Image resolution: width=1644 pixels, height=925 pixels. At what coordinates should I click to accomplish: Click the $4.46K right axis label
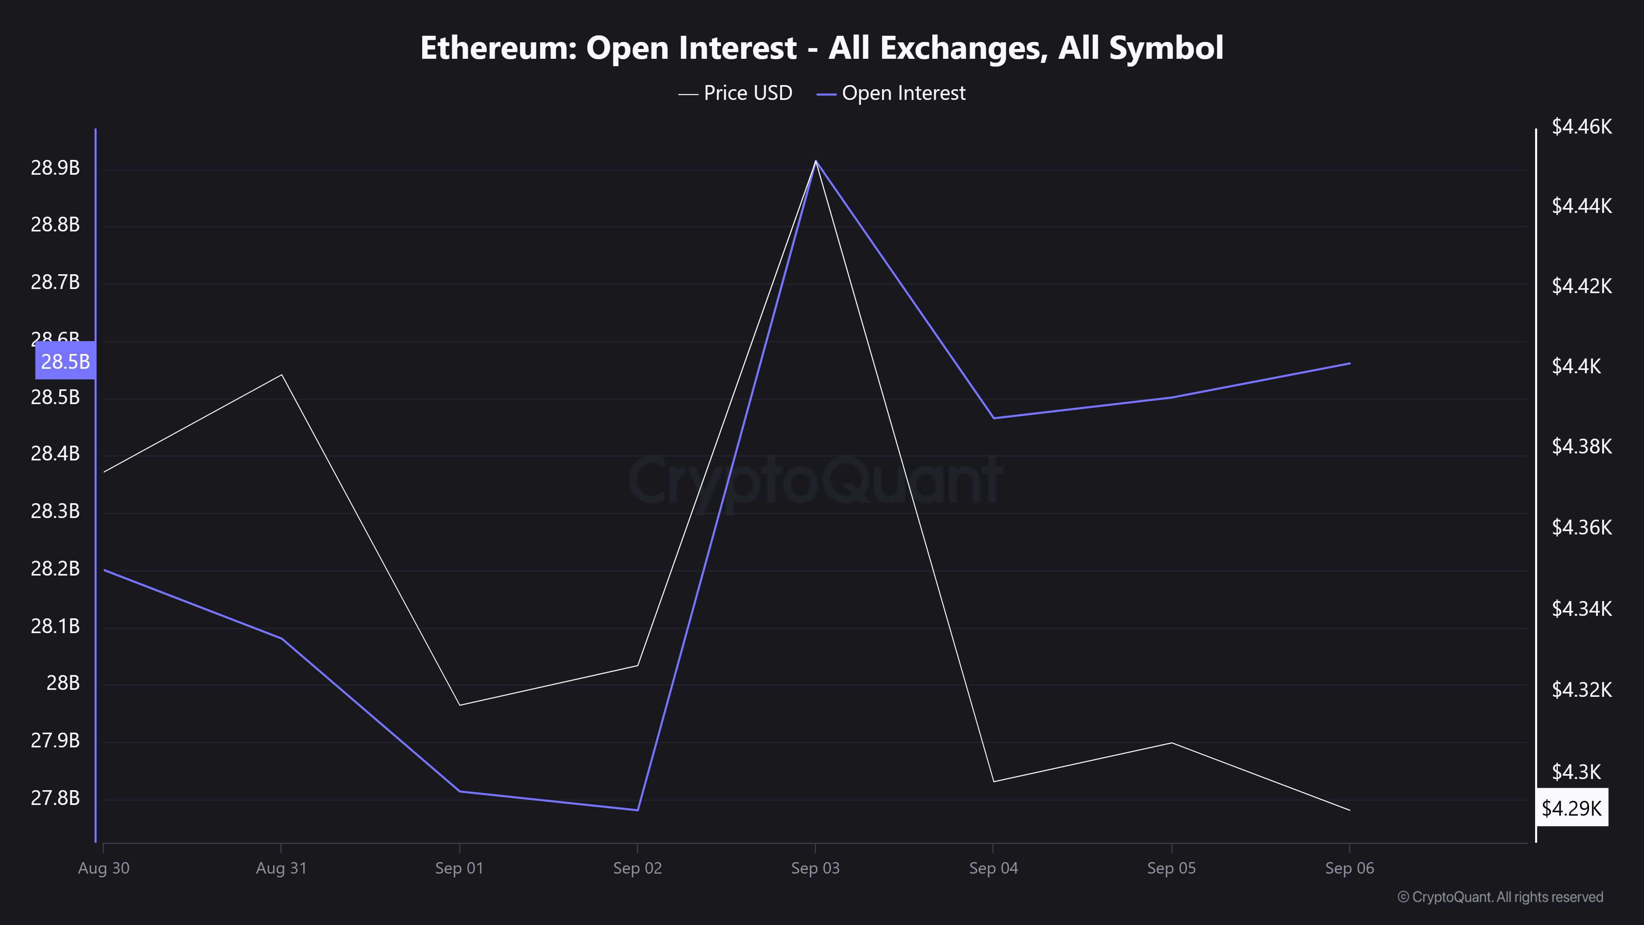pyautogui.click(x=1582, y=127)
